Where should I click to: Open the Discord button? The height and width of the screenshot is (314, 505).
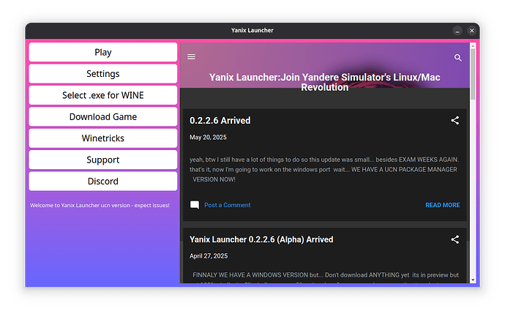coord(103,181)
